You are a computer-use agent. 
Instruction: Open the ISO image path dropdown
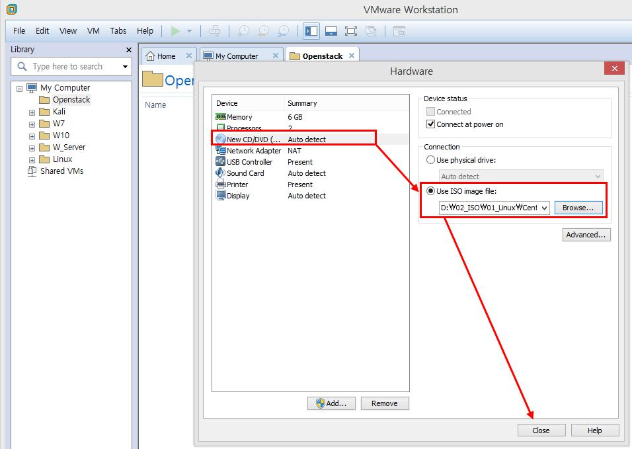click(x=544, y=208)
